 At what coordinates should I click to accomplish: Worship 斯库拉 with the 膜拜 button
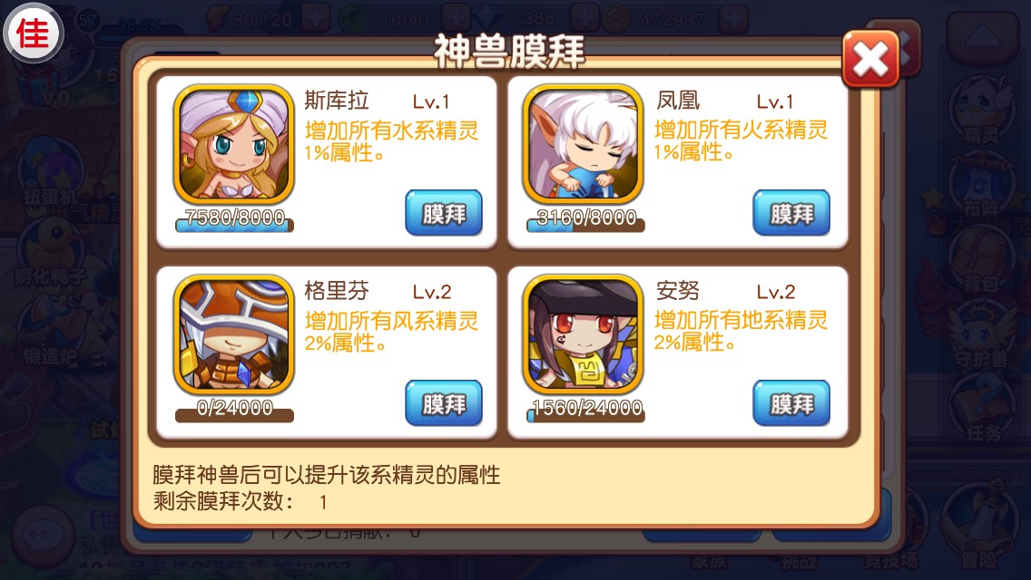tap(444, 213)
